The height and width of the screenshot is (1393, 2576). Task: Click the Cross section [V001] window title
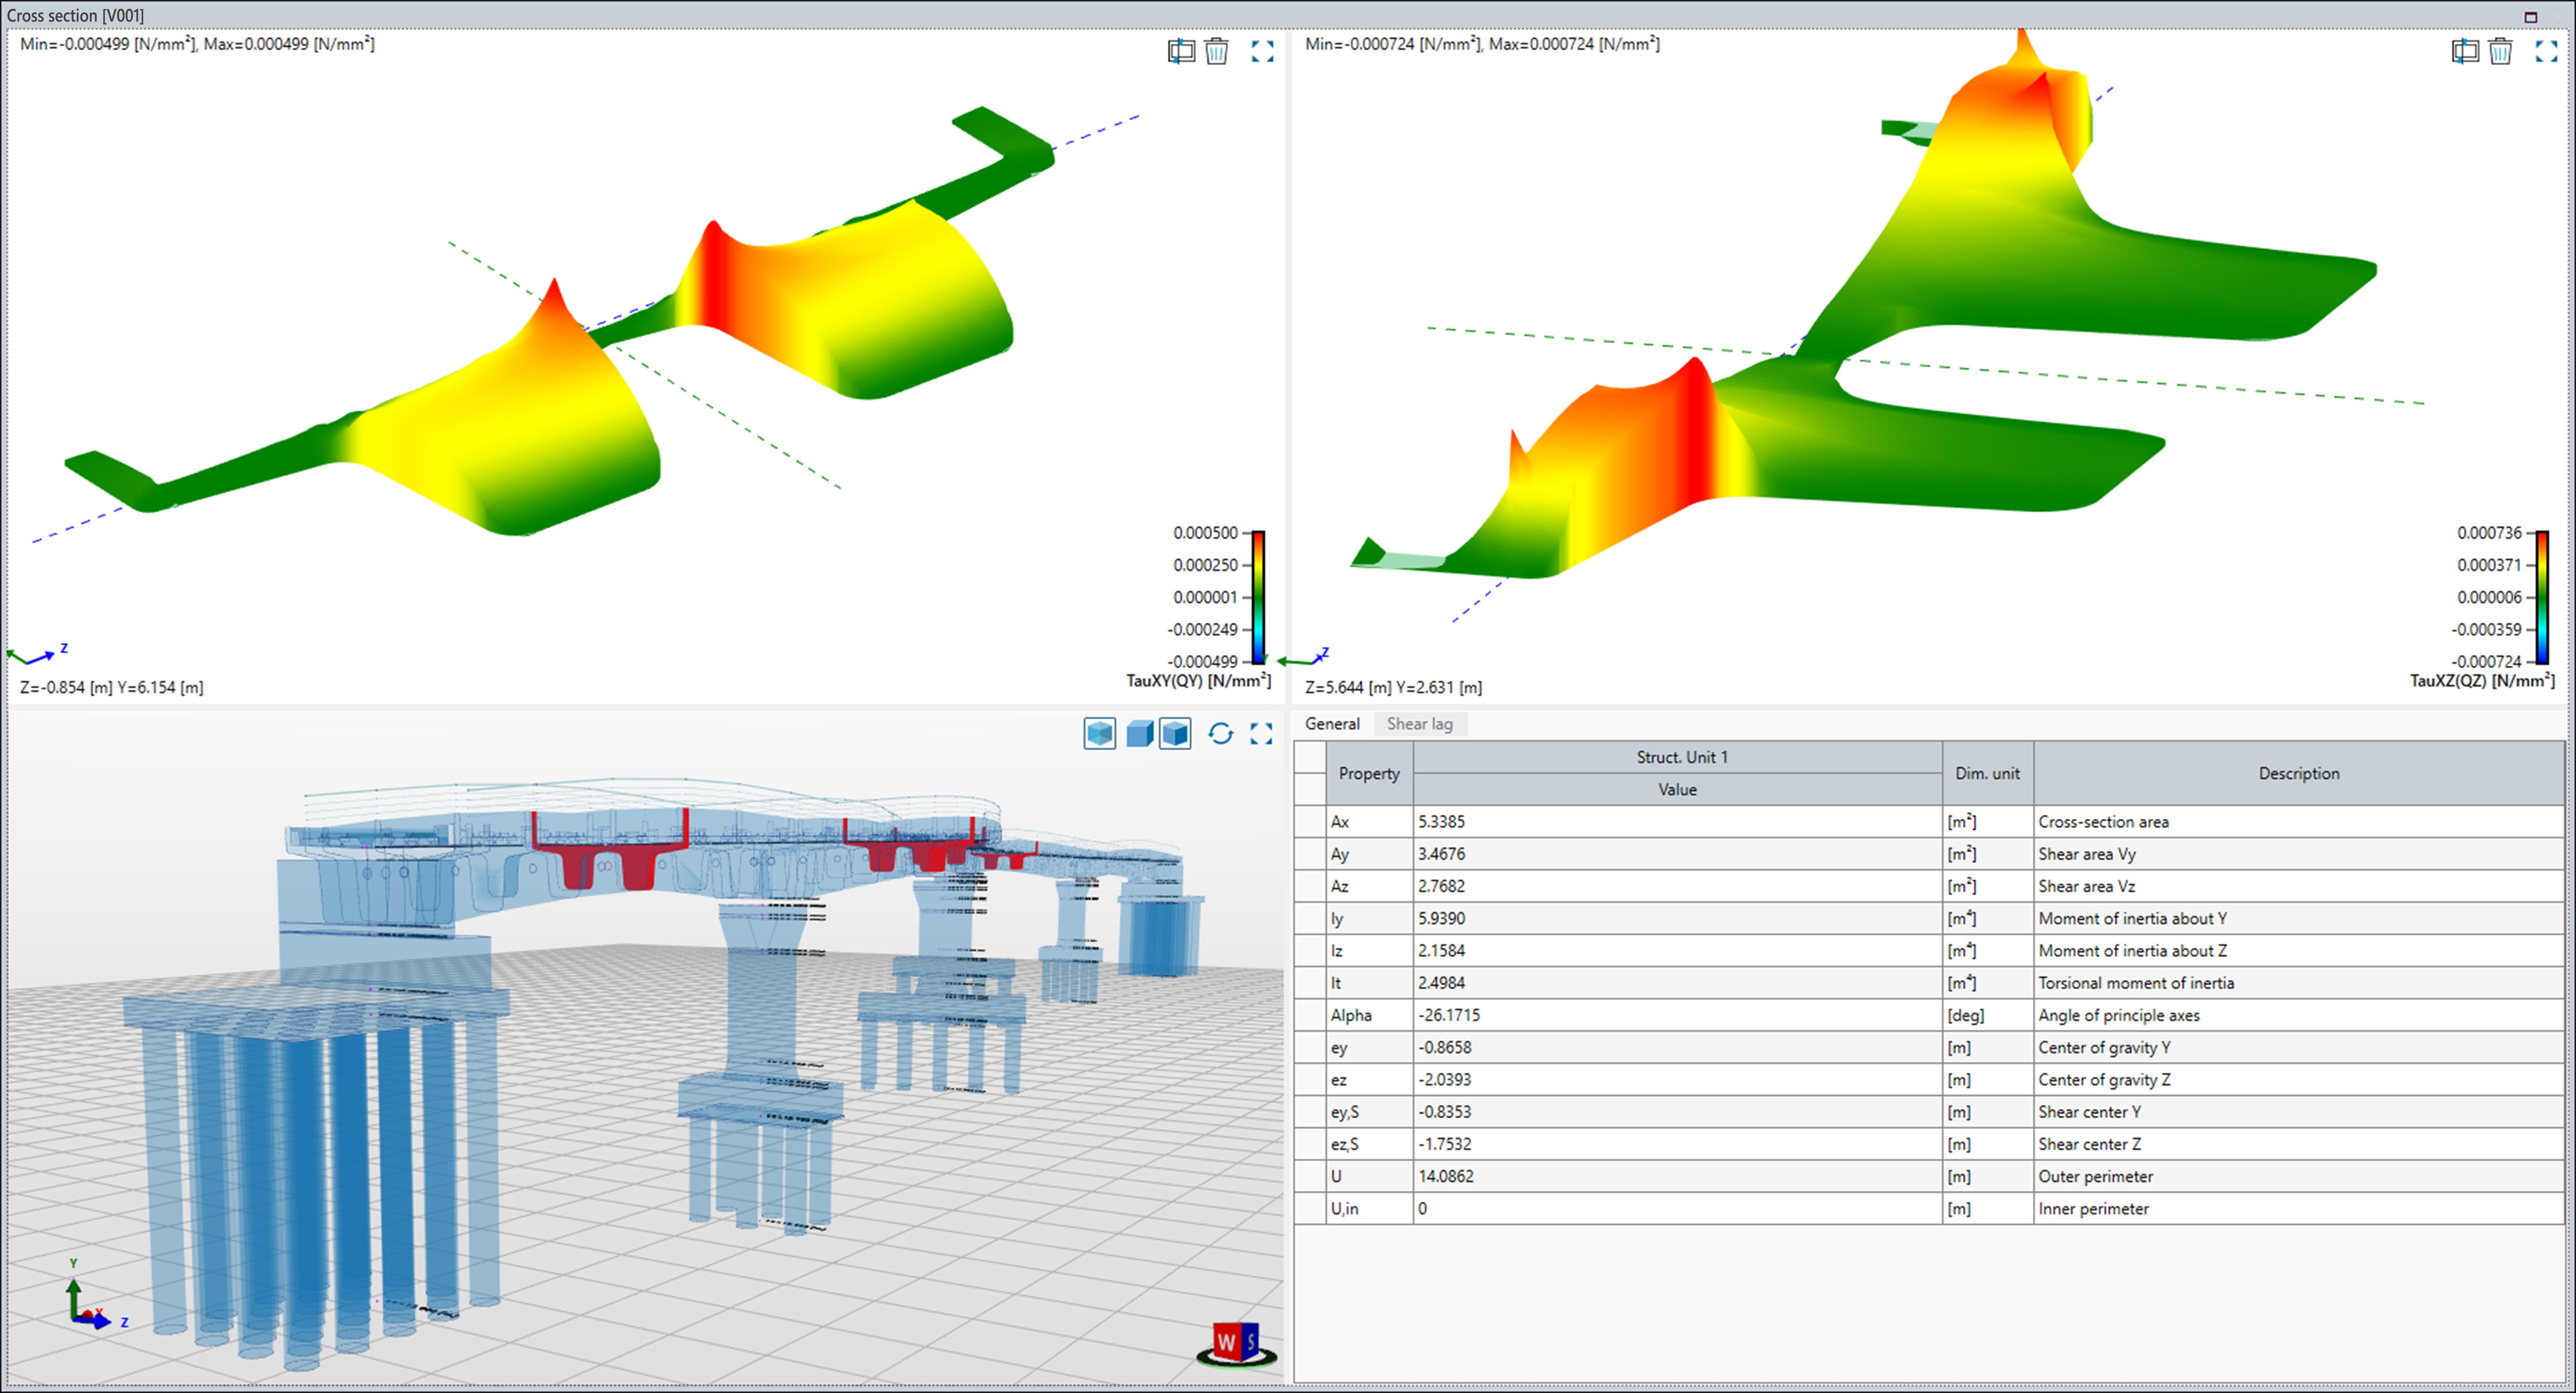coord(75,16)
